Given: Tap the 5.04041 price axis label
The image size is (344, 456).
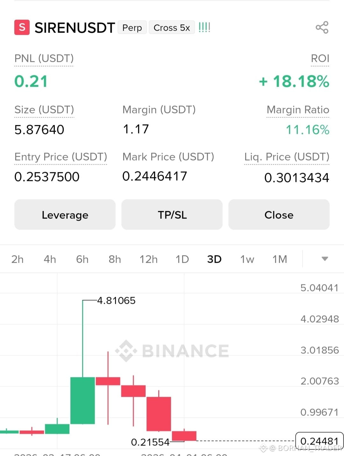Looking at the screenshot, I should click(x=319, y=288).
